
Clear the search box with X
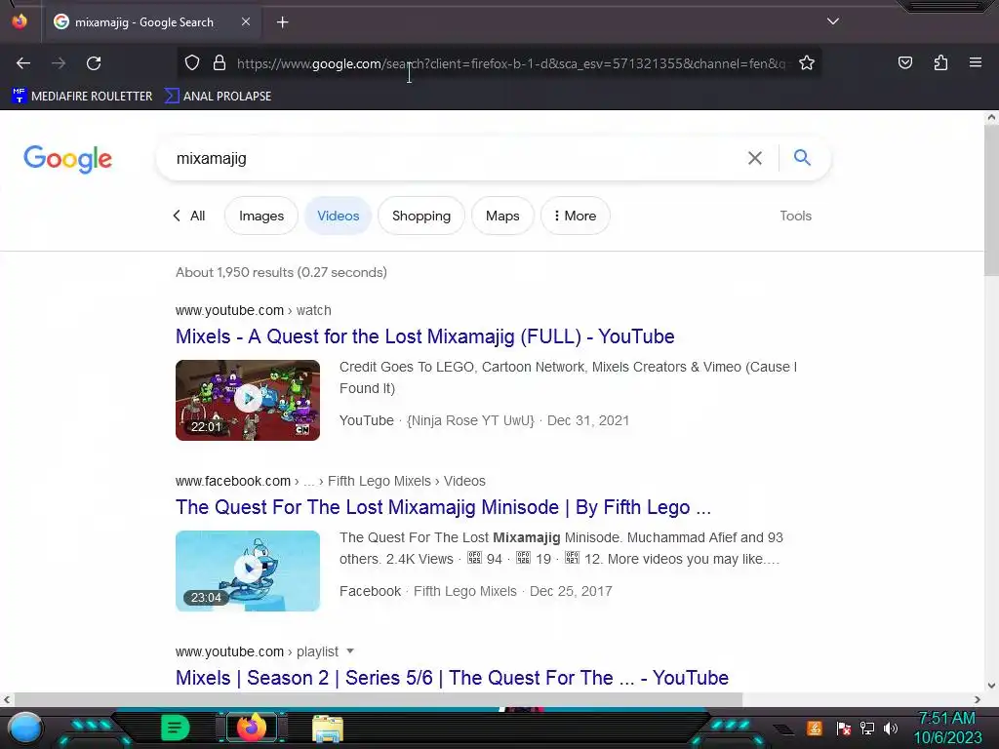pos(754,158)
